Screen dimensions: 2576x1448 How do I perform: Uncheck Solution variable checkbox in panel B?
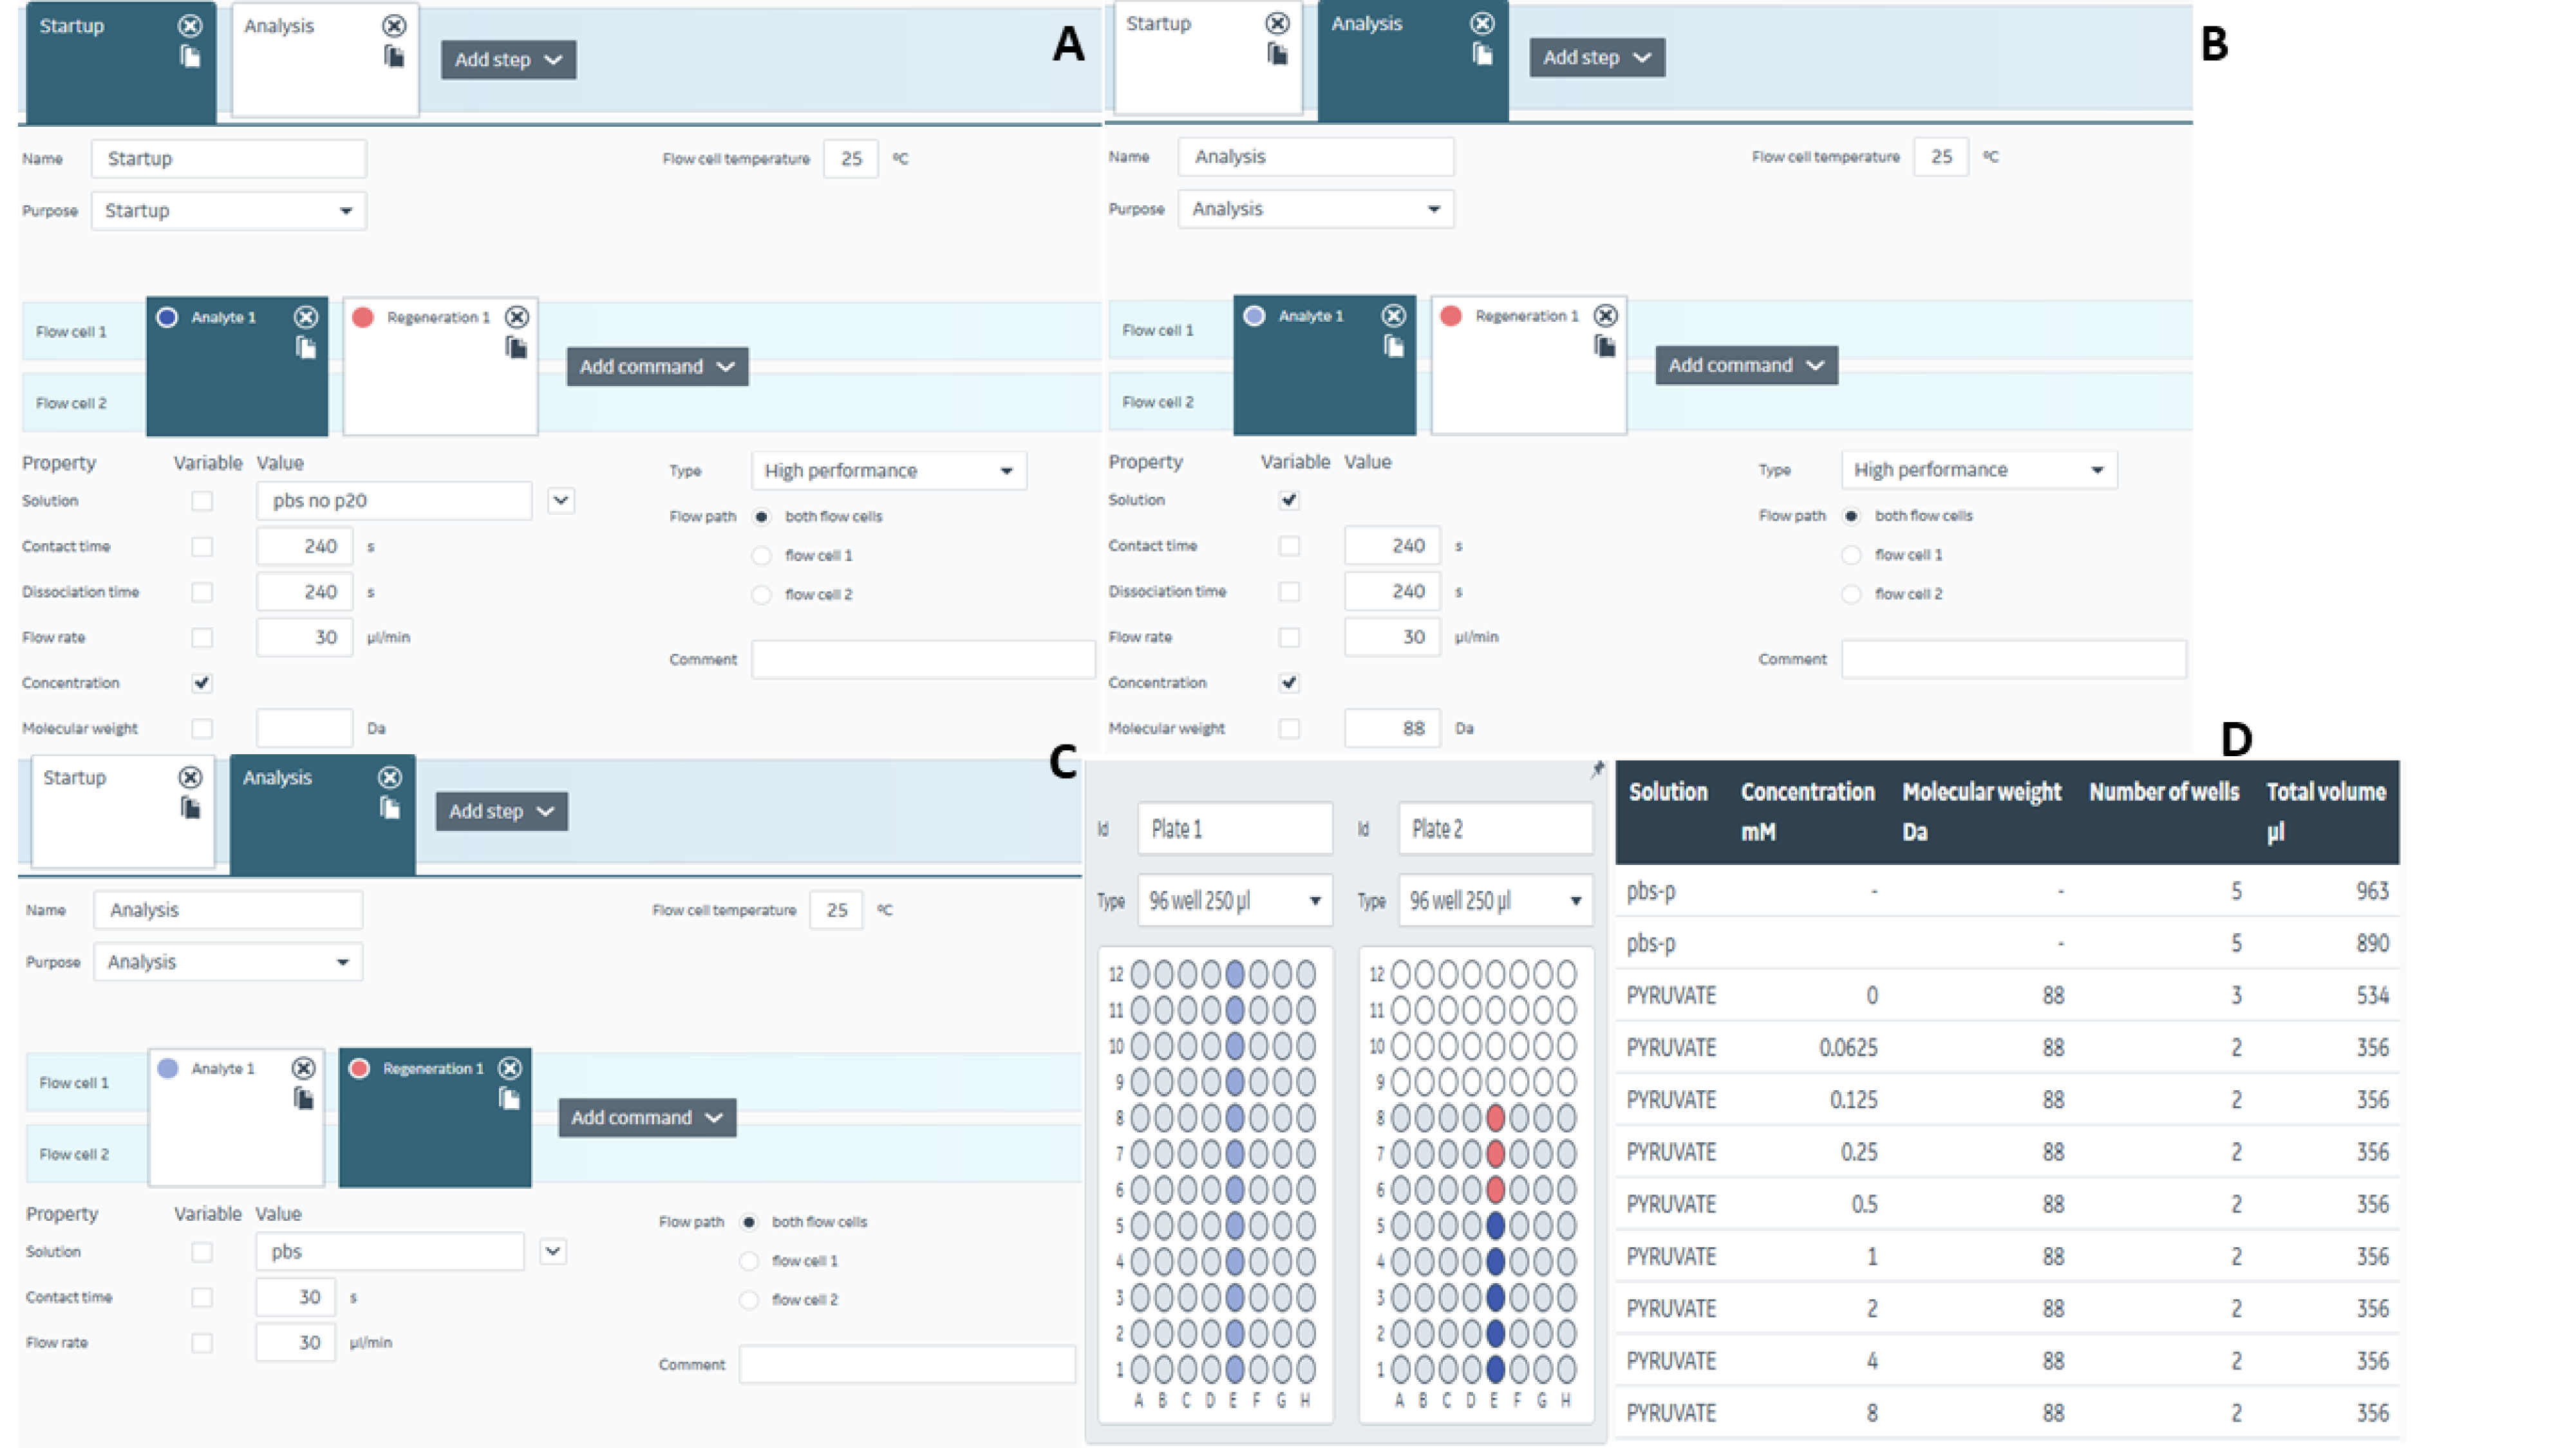[x=1289, y=499]
